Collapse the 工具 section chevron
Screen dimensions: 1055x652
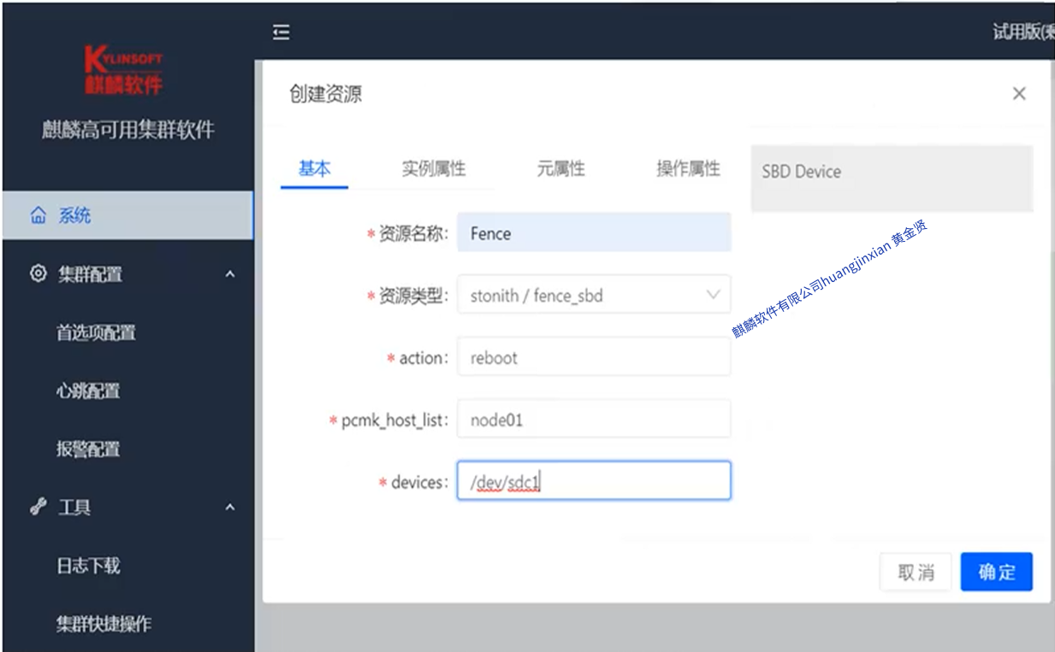click(x=229, y=508)
